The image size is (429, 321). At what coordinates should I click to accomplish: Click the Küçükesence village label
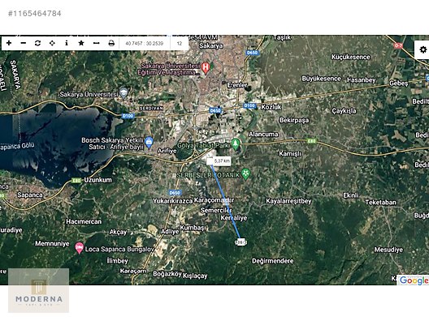[x=351, y=57]
